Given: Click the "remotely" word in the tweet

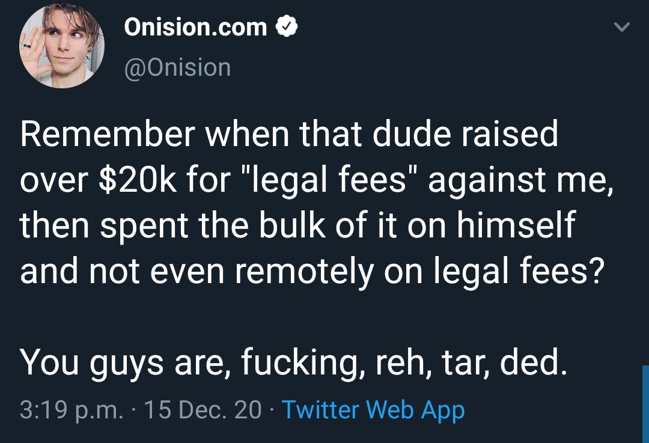Looking at the screenshot, I should point(304,271).
